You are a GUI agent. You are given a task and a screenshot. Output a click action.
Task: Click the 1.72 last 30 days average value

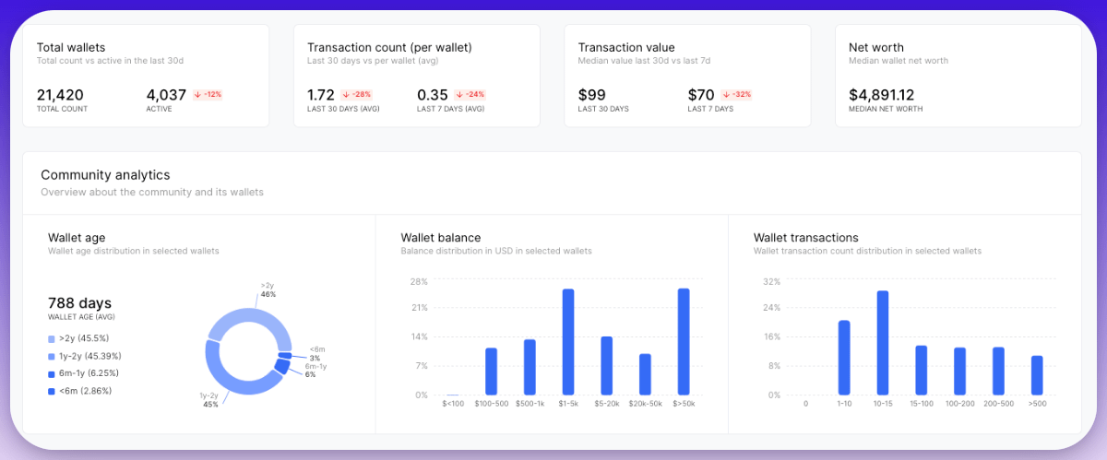click(321, 94)
